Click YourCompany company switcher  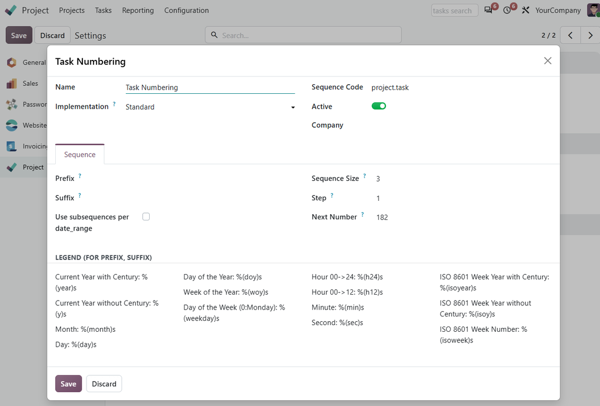coord(558,10)
